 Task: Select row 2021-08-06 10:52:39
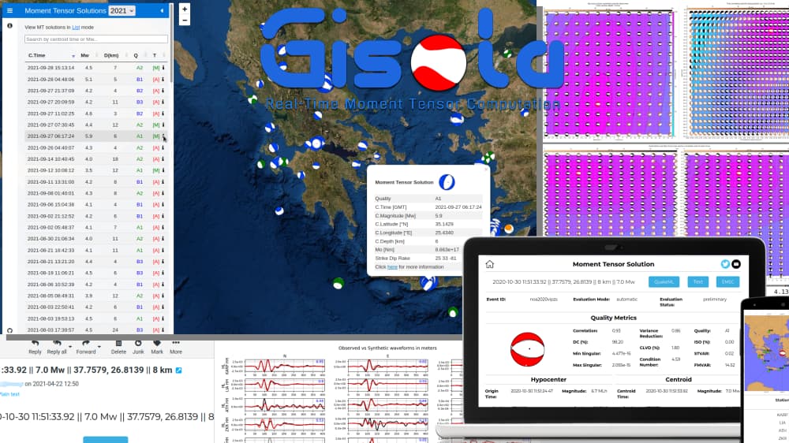tap(96, 284)
